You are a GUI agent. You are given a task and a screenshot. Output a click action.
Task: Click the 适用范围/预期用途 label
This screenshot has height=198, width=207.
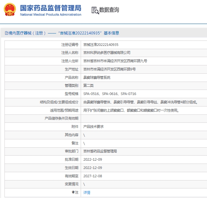tap(64, 110)
